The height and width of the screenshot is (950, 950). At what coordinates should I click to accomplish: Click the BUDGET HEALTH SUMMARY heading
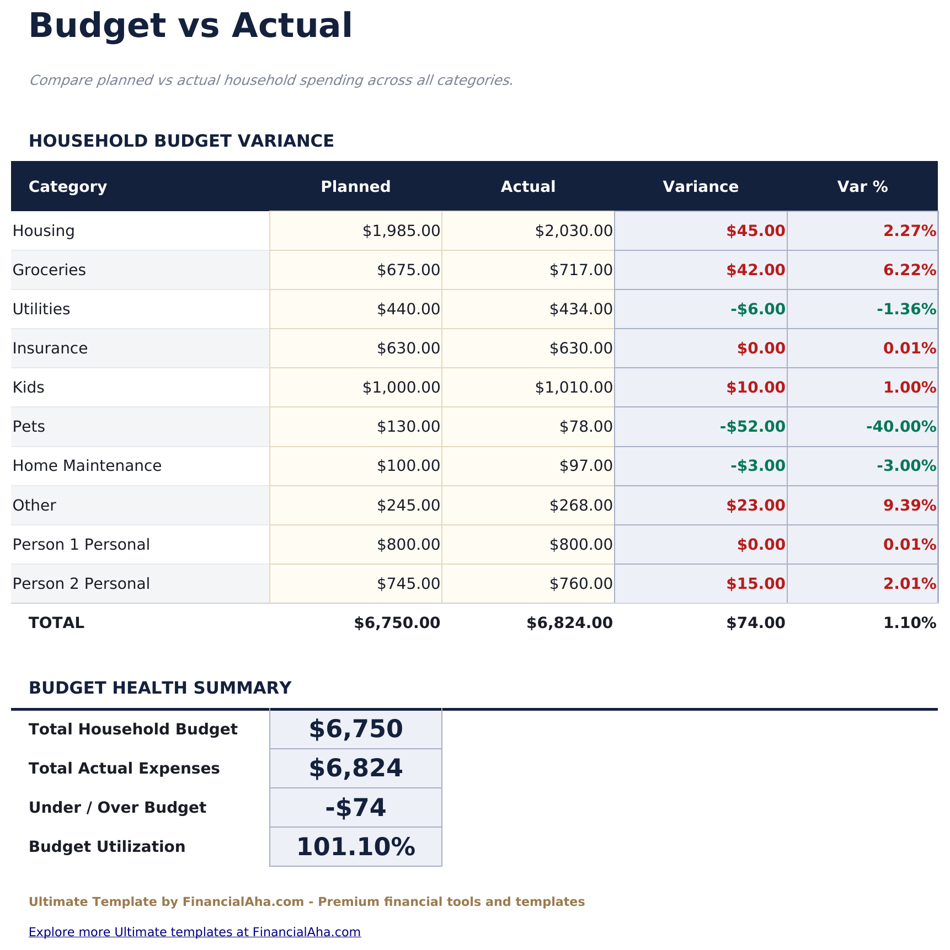click(160, 688)
